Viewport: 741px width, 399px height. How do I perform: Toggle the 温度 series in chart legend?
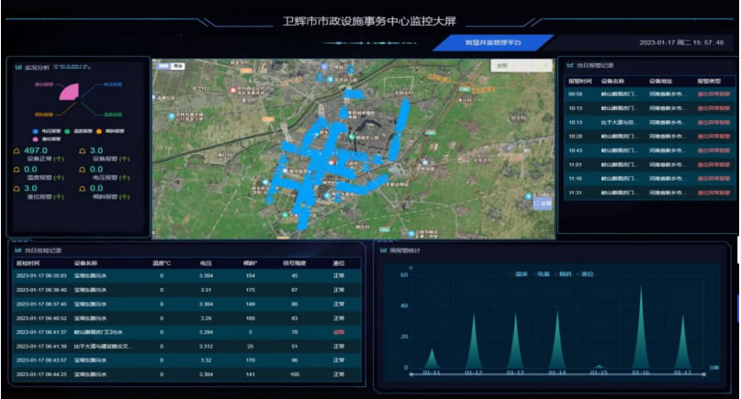520,274
